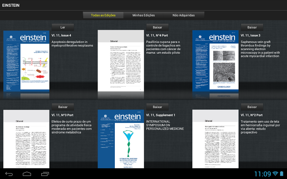Open the recent apps icon
Image resolution: width=287 pixels, height=179 pixels.
pyautogui.click(x=45, y=174)
